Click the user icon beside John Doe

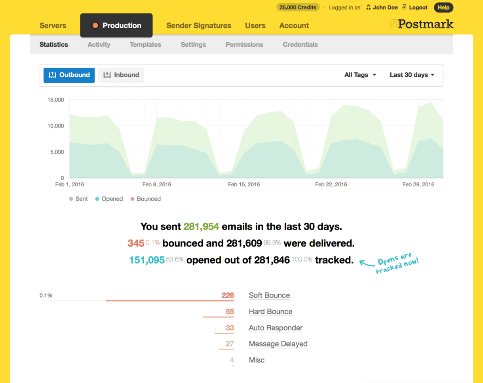[x=368, y=7]
